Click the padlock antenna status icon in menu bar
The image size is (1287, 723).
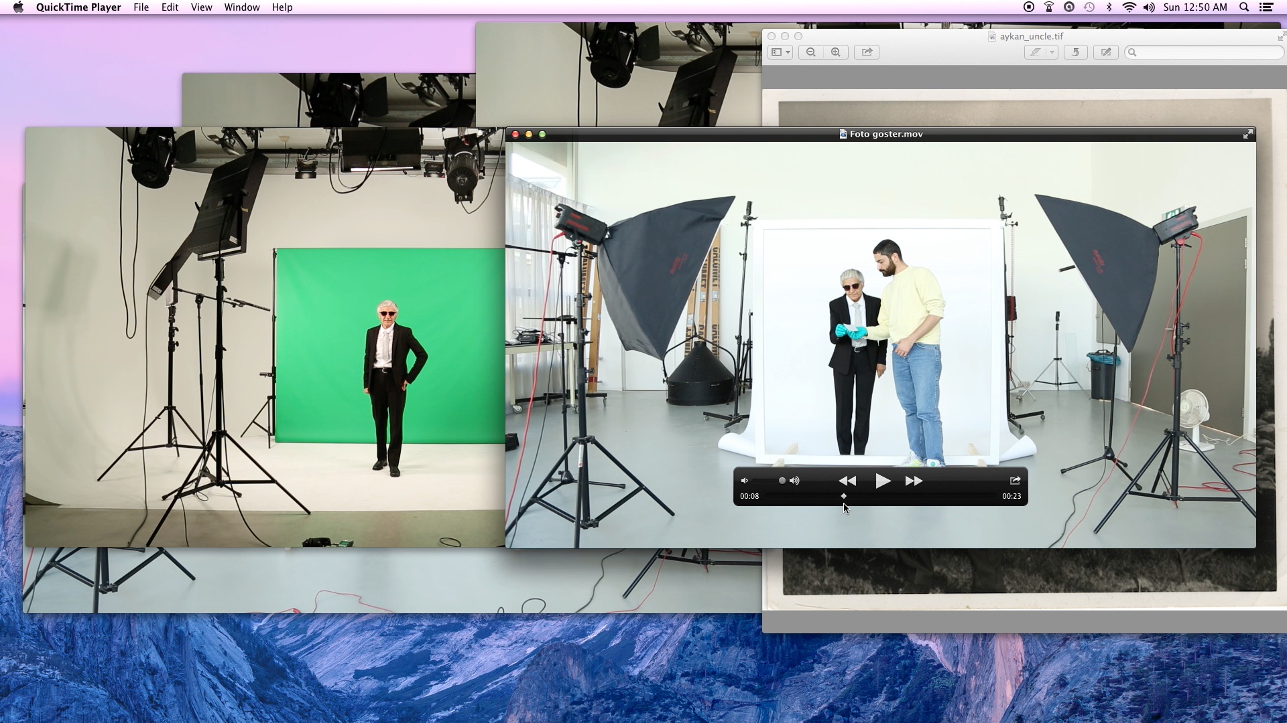[1049, 7]
